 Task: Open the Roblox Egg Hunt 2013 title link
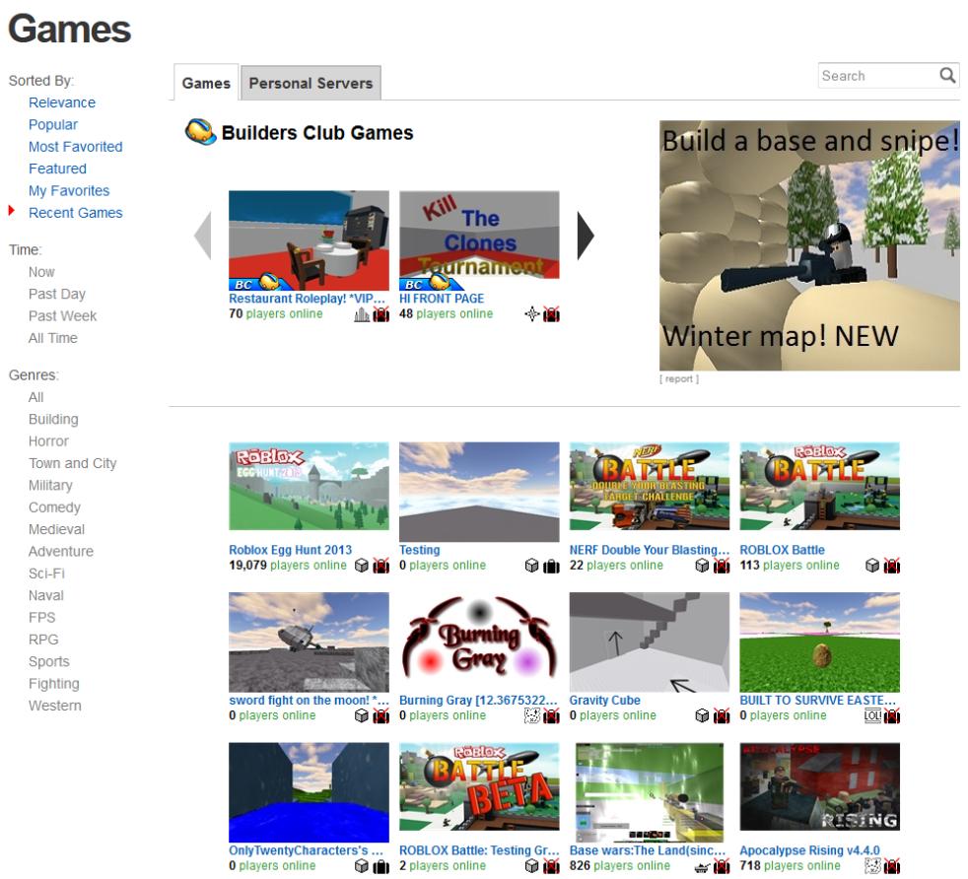tap(290, 550)
